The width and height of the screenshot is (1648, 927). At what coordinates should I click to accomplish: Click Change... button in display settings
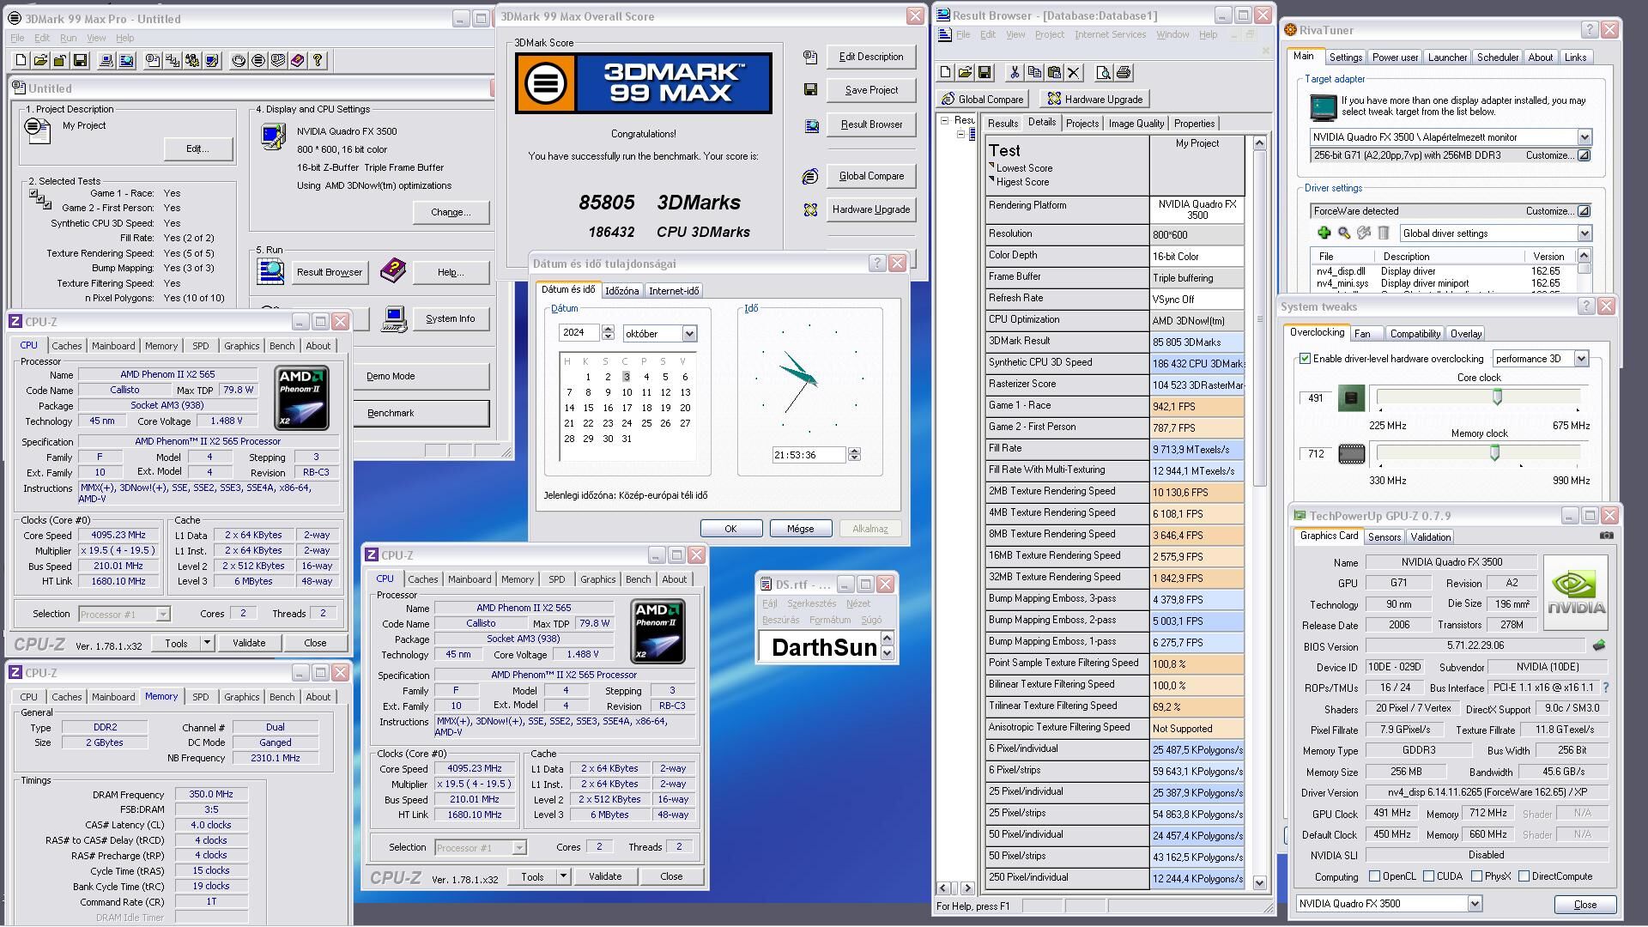(451, 212)
